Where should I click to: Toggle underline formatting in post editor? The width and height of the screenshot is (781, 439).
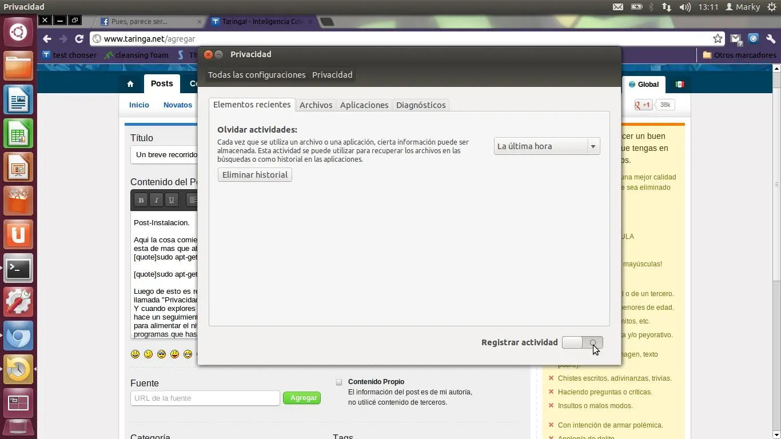tap(172, 200)
